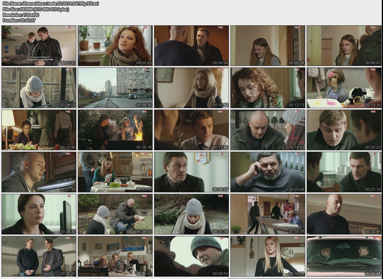
Task: Click the kitchen table scene at 00:23:06
Action: pos(115,172)
